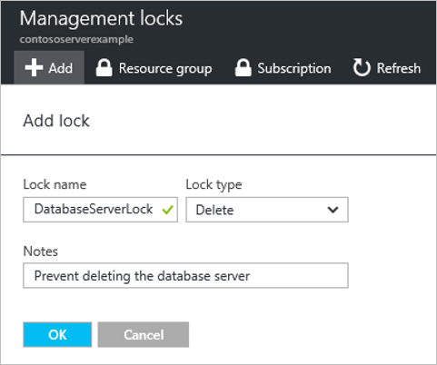The height and width of the screenshot is (365, 437).
Task: Click the Management locks blade title
Action: pyautogui.click(x=101, y=18)
